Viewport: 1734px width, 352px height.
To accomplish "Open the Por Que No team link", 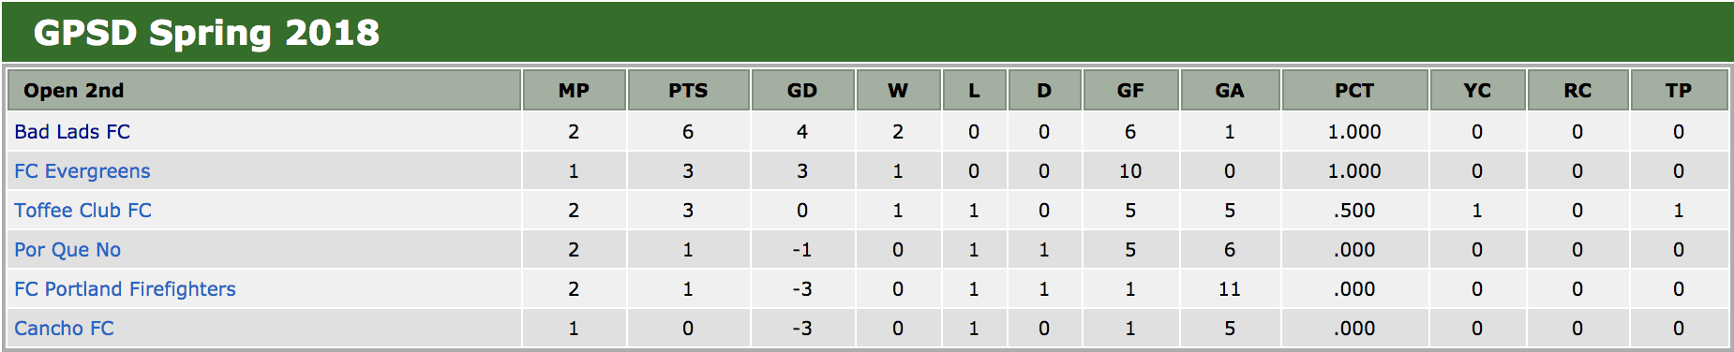I will [67, 250].
